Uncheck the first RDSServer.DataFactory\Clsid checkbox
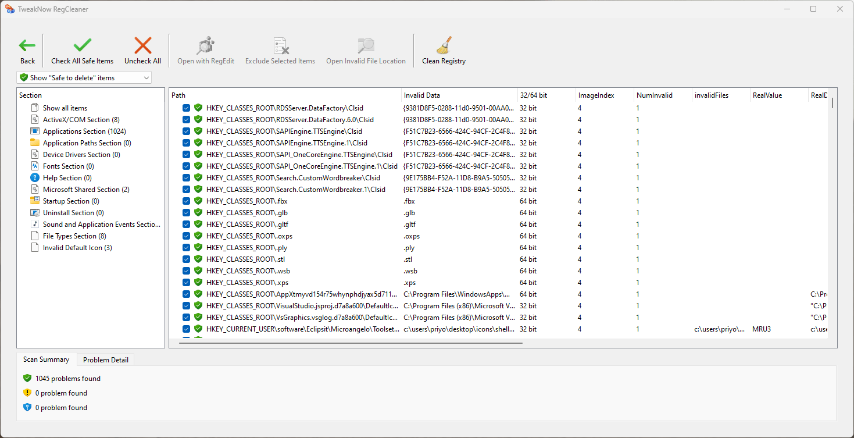The image size is (854, 438). pyautogui.click(x=186, y=108)
